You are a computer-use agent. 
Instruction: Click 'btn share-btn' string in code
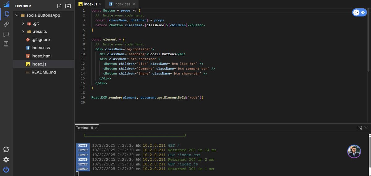click(x=186, y=73)
